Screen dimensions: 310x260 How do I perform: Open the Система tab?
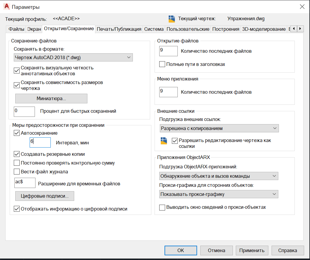[154, 29]
